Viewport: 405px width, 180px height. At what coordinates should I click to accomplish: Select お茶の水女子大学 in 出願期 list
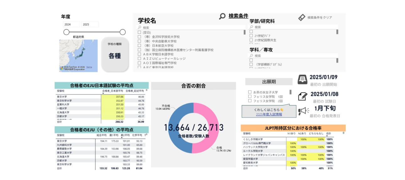tap(250, 92)
